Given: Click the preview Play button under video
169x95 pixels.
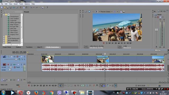Looking at the screenshot, I should click(113, 43).
